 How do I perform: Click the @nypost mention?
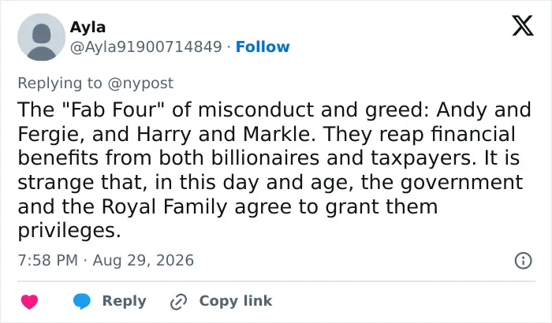[x=140, y=84]
